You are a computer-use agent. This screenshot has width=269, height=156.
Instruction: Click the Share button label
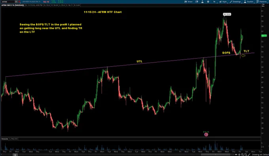coord(190,2)
